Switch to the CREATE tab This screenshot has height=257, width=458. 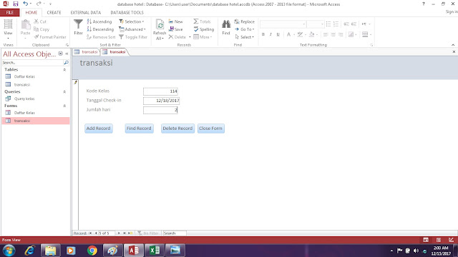tap(54, 13)
